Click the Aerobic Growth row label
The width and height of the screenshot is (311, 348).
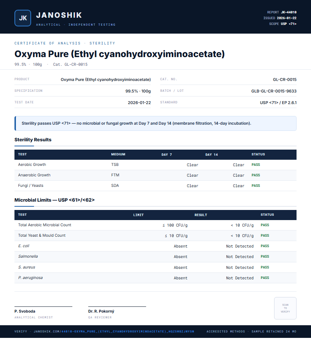click(x=32, y=164)
